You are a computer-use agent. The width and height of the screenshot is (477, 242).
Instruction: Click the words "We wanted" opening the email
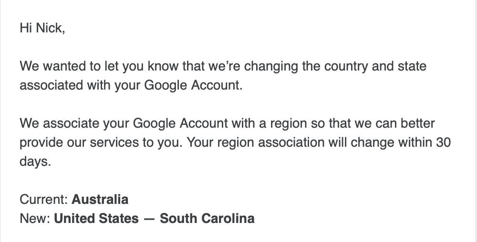pos(52,66)
